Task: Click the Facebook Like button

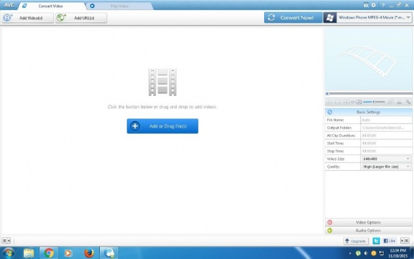Action: point(390,241)
